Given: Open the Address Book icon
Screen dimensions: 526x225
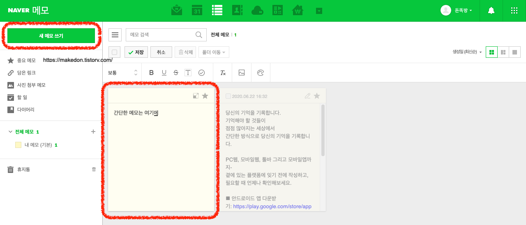Looking at the screenshot, I should click(x=238, y=11).
